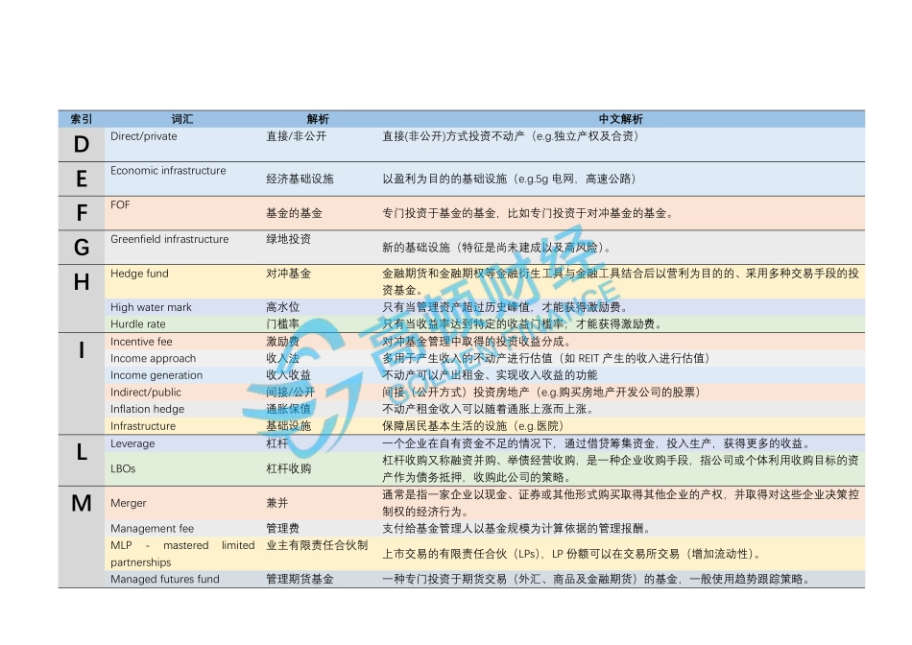The width and height of the screenshot is (912, 645).
Task: Select the LBOs vocabulary cell
Action: [121, 469]
